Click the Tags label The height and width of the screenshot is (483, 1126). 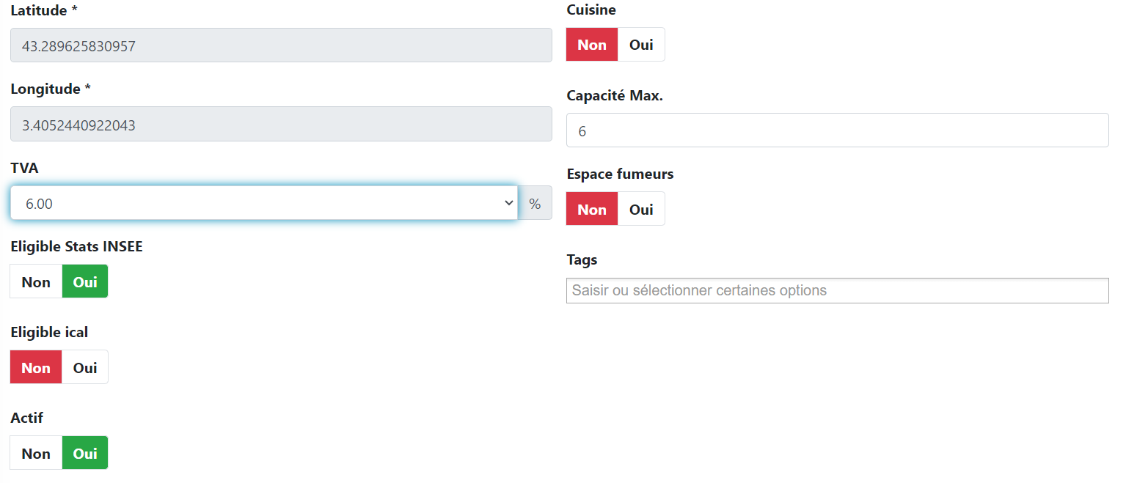(582, 259)
